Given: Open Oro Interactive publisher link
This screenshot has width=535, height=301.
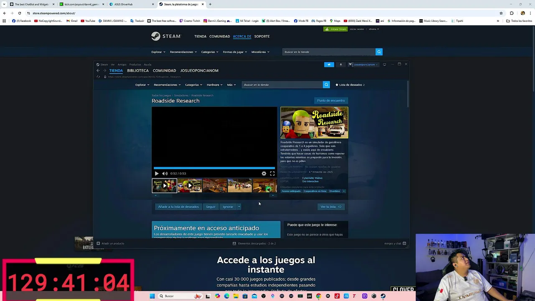Looking at the screenshot, I should click(310, 181).
